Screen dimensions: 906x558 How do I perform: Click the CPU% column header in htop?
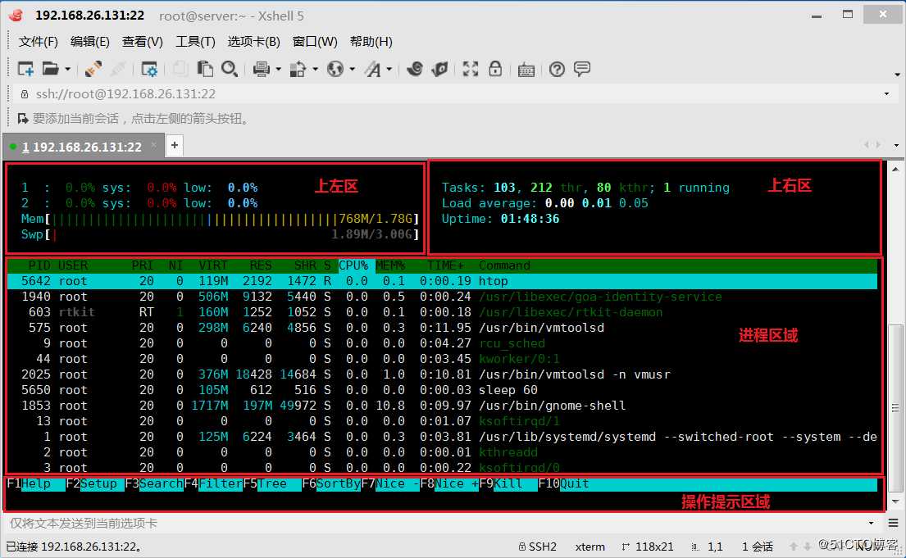[353, 265]
